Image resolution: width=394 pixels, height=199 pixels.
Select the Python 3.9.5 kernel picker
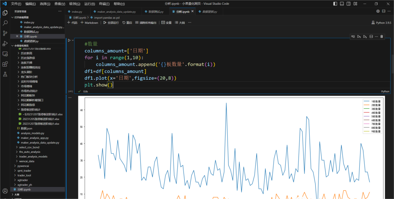pos(381,23)
